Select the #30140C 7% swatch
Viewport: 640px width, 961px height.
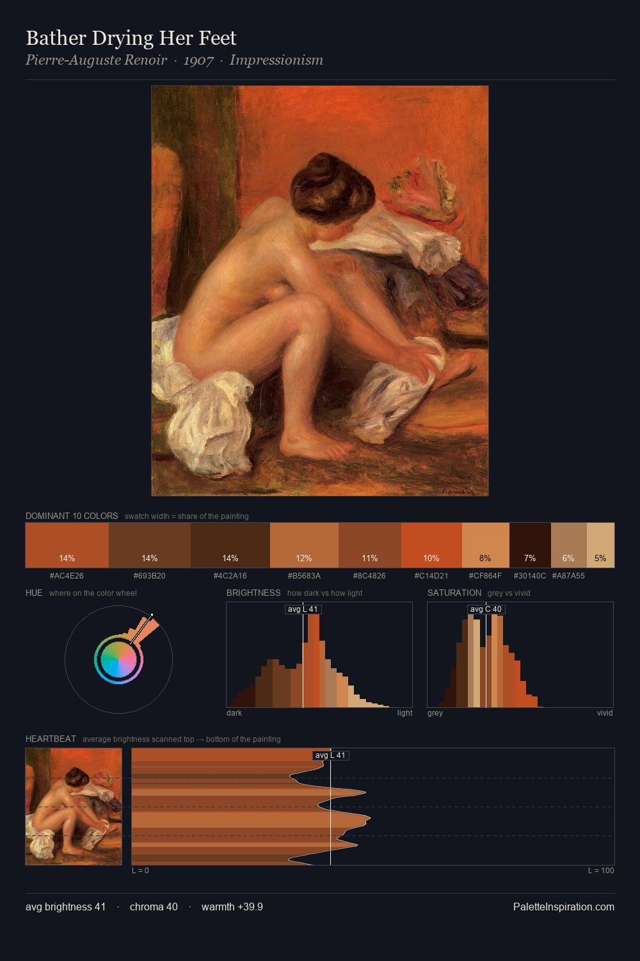530,545
